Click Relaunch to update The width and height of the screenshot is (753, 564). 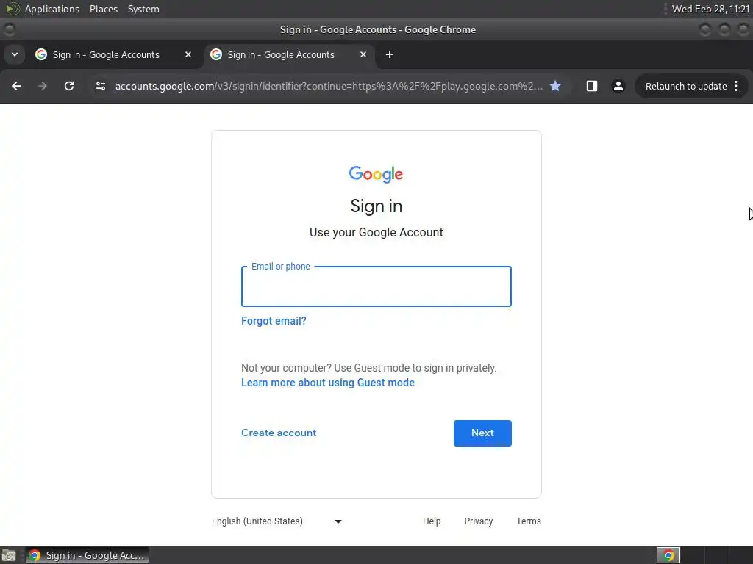(686, 87)
